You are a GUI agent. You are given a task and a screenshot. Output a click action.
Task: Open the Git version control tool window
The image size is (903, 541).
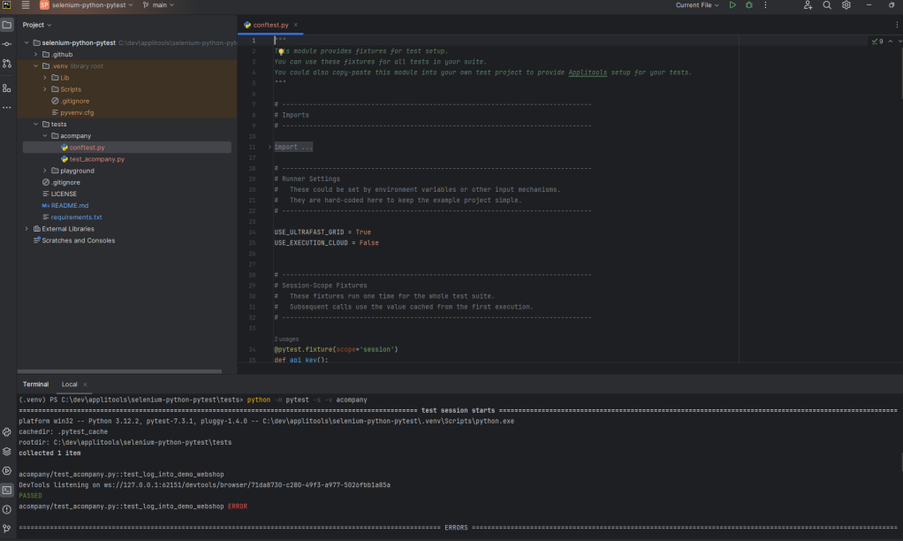[7, 528]
